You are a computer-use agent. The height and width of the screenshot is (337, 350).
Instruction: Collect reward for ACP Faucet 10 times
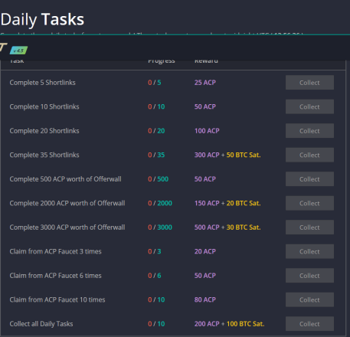click(309, 299)
